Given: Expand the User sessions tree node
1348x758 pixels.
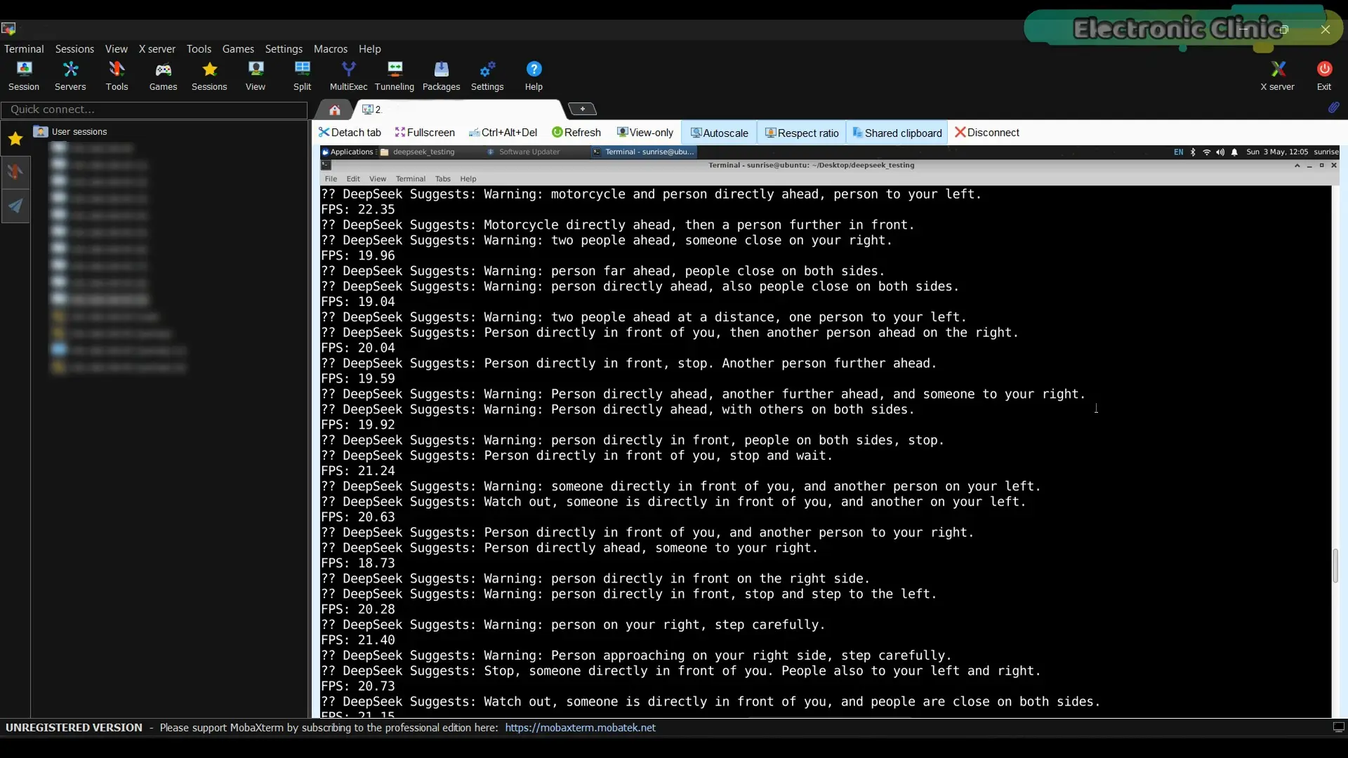Looking at the screenshot, I should [79, 132].
